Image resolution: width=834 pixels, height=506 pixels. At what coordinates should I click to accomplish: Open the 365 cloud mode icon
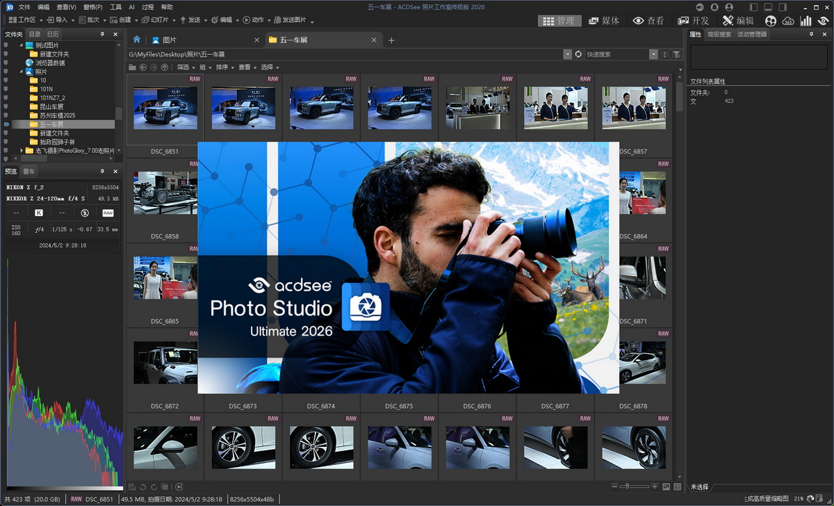pos(788,21)
